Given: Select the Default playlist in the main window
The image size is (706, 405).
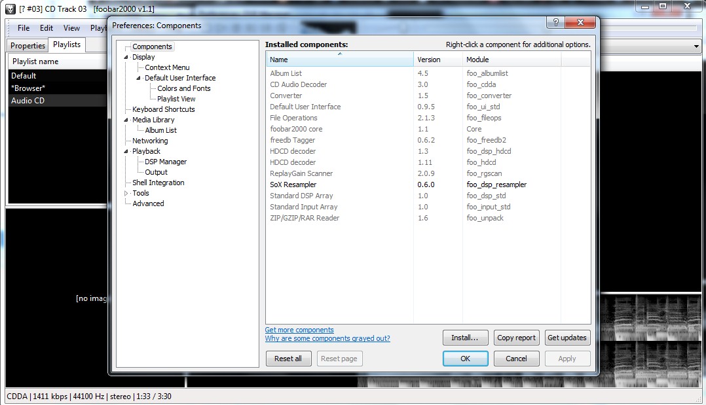Looking at the screenshot, I should 57,76.
